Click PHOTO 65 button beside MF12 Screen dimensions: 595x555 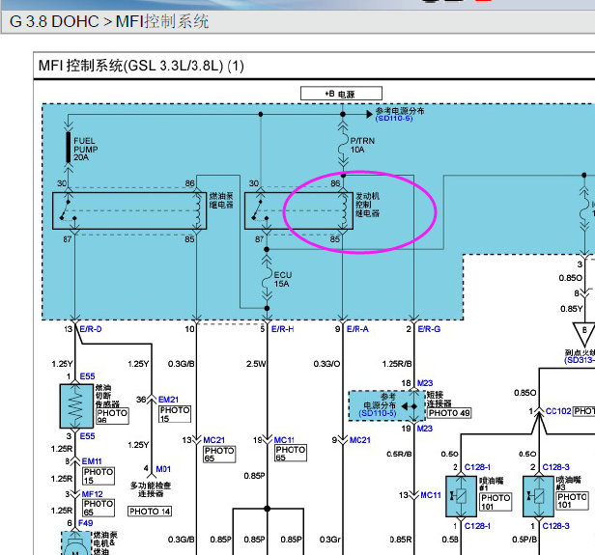pos(99,508)
